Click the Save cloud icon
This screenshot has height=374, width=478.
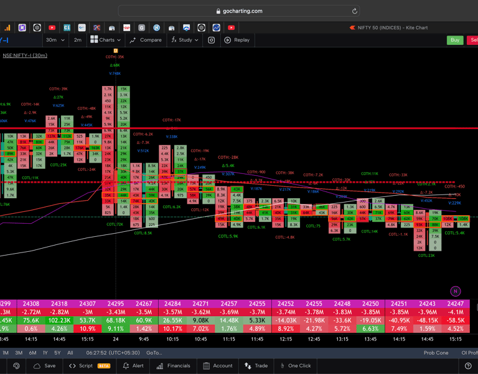click(x=37, y=366)
